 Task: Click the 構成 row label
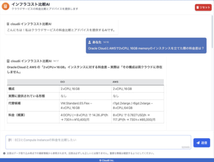[x=11, y=89]
